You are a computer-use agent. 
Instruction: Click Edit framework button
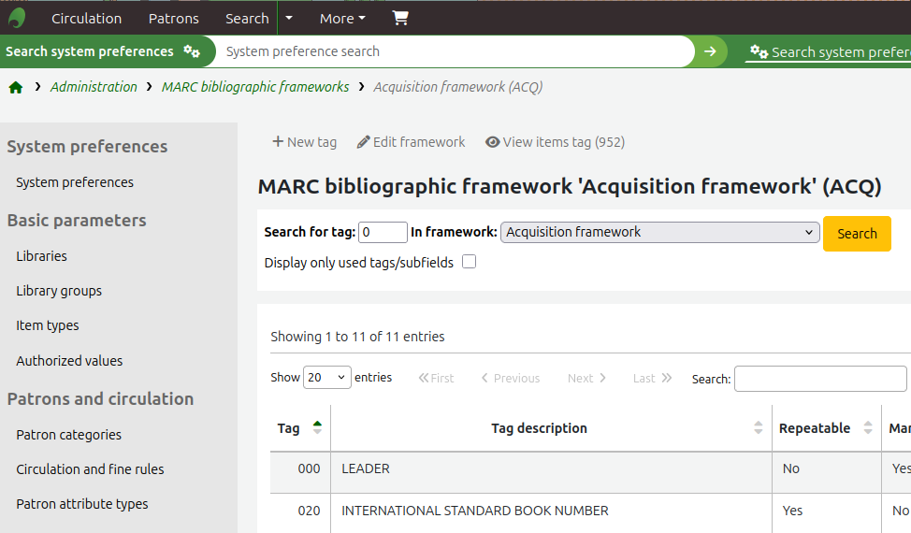point(411,142)
